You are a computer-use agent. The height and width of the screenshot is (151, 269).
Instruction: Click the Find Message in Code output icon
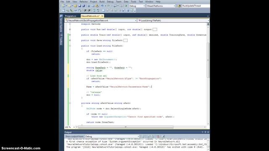coord(143,136)
